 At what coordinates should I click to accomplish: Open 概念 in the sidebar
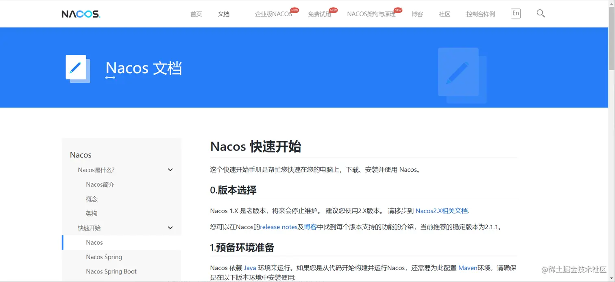click(92, 199)
